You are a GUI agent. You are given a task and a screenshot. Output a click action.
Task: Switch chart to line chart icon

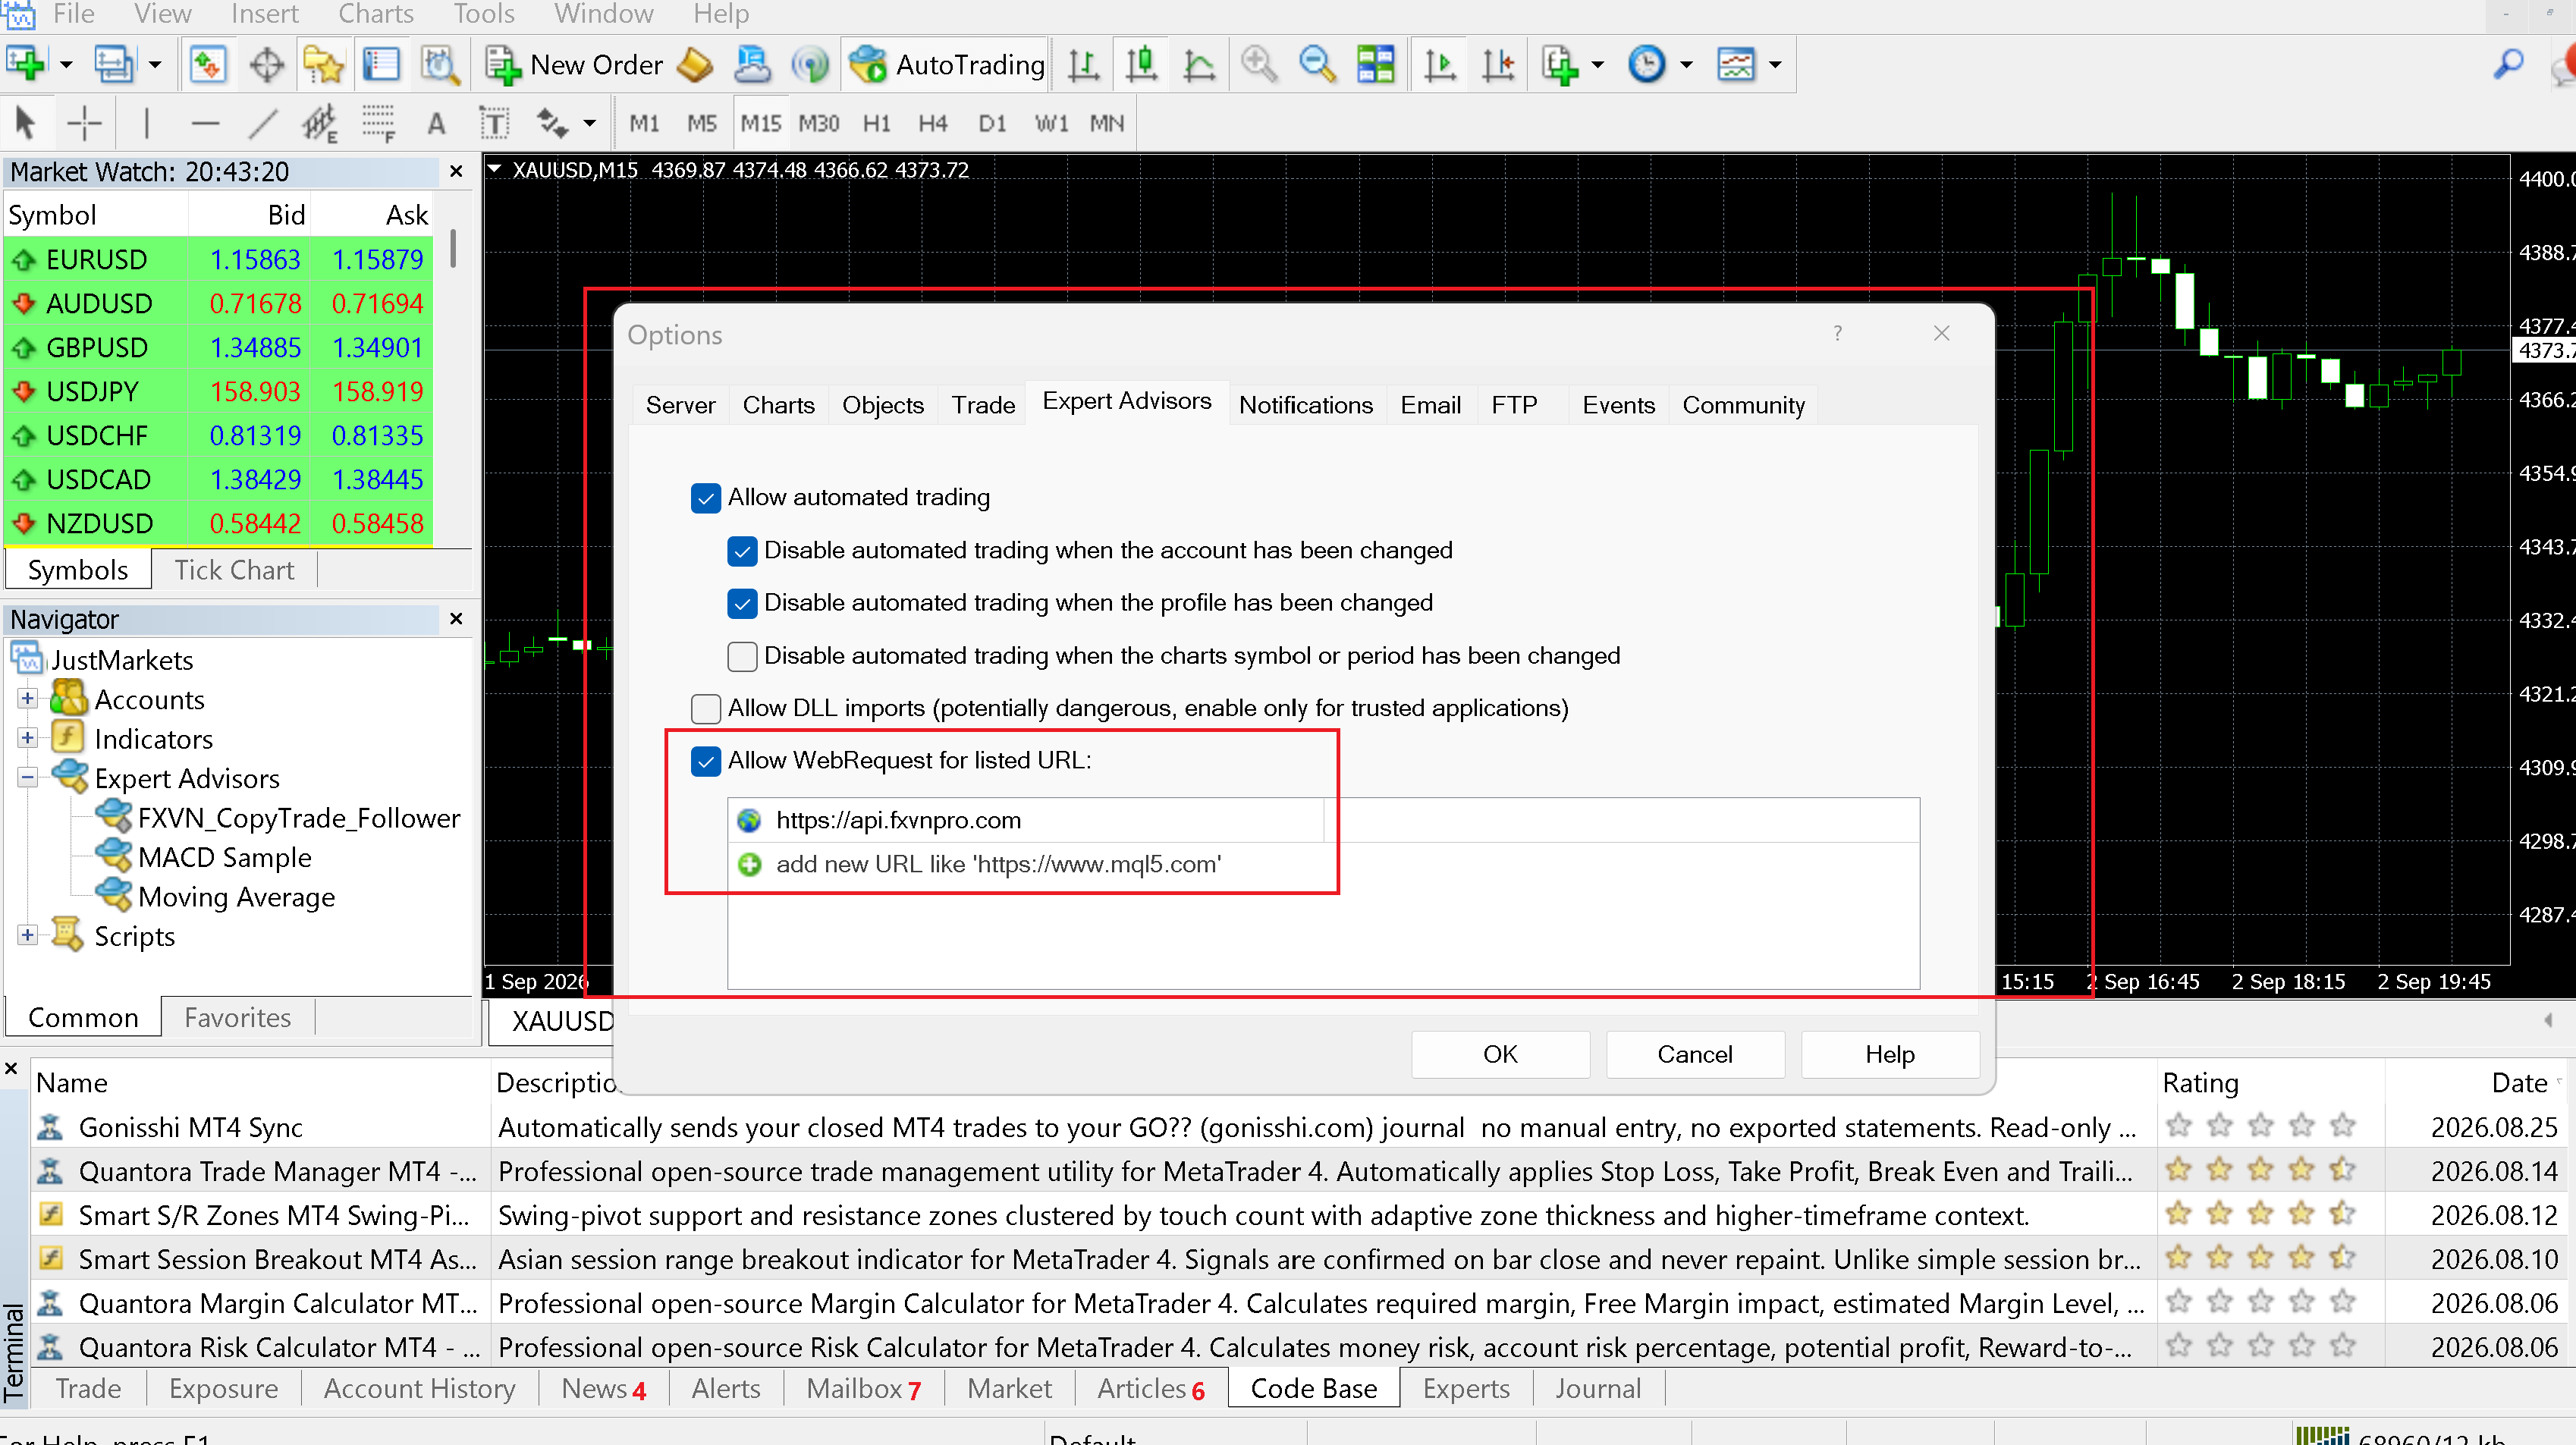click(1199, 65)
